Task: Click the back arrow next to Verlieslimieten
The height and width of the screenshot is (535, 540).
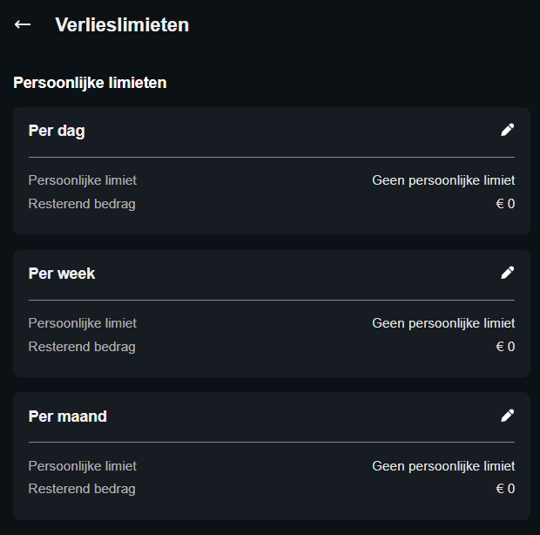Action: click(23, 24)
